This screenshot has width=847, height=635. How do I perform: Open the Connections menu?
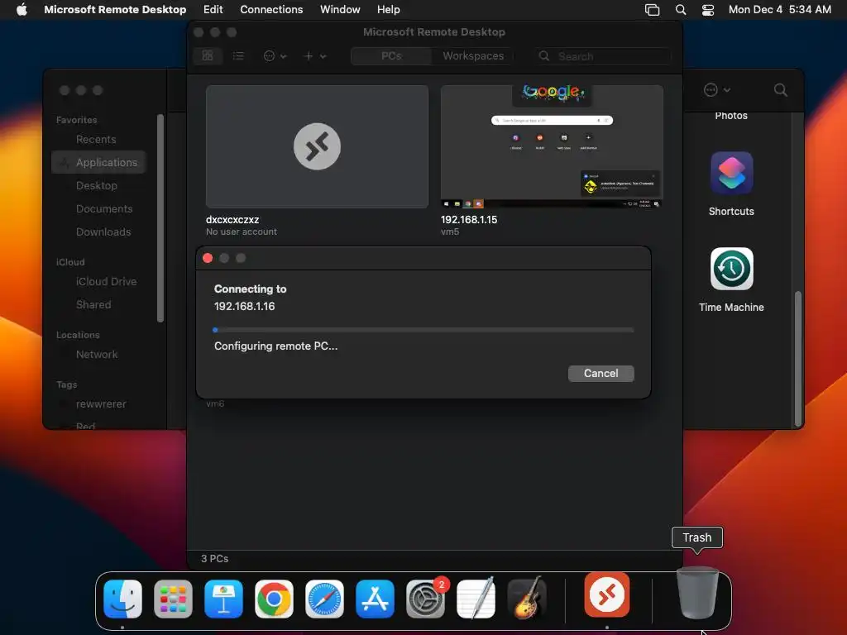point(271,10)
